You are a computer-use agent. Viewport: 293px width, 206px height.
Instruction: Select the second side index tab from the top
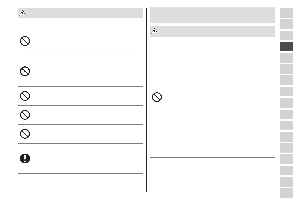(x=286, y=24)
